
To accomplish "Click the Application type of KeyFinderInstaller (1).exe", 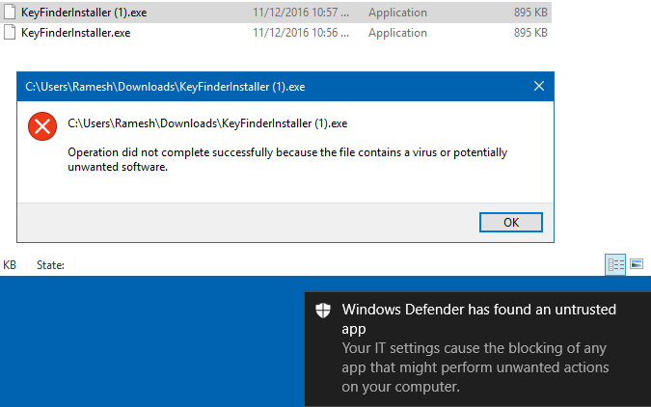I will click(397, 13).
